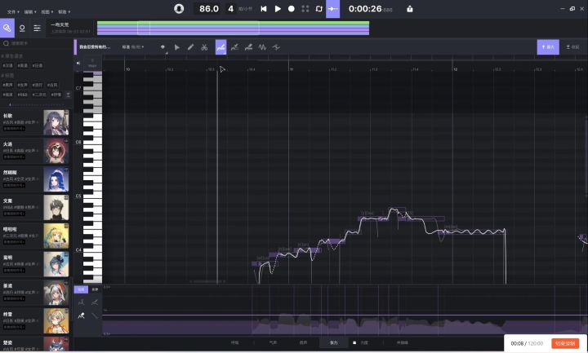The height and width of the screenshot is (353, 588).
Task: Open the mixer sliders panel
Action: pyautogui.click(x=37, y=28)
